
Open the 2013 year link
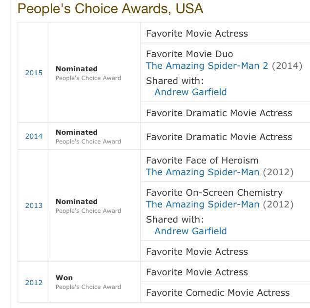(x=34, y=205)
